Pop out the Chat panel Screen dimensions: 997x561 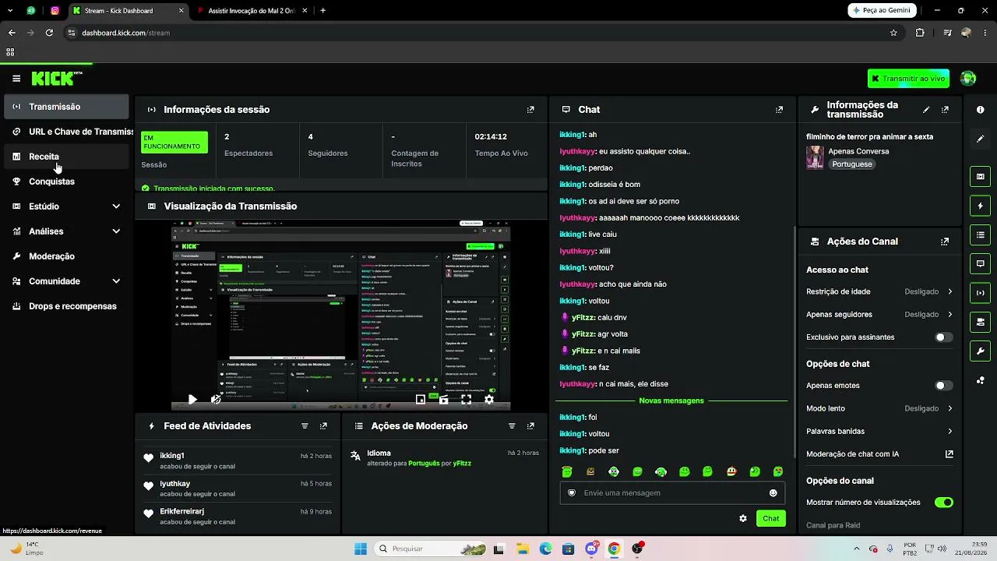tap(779, 110)
